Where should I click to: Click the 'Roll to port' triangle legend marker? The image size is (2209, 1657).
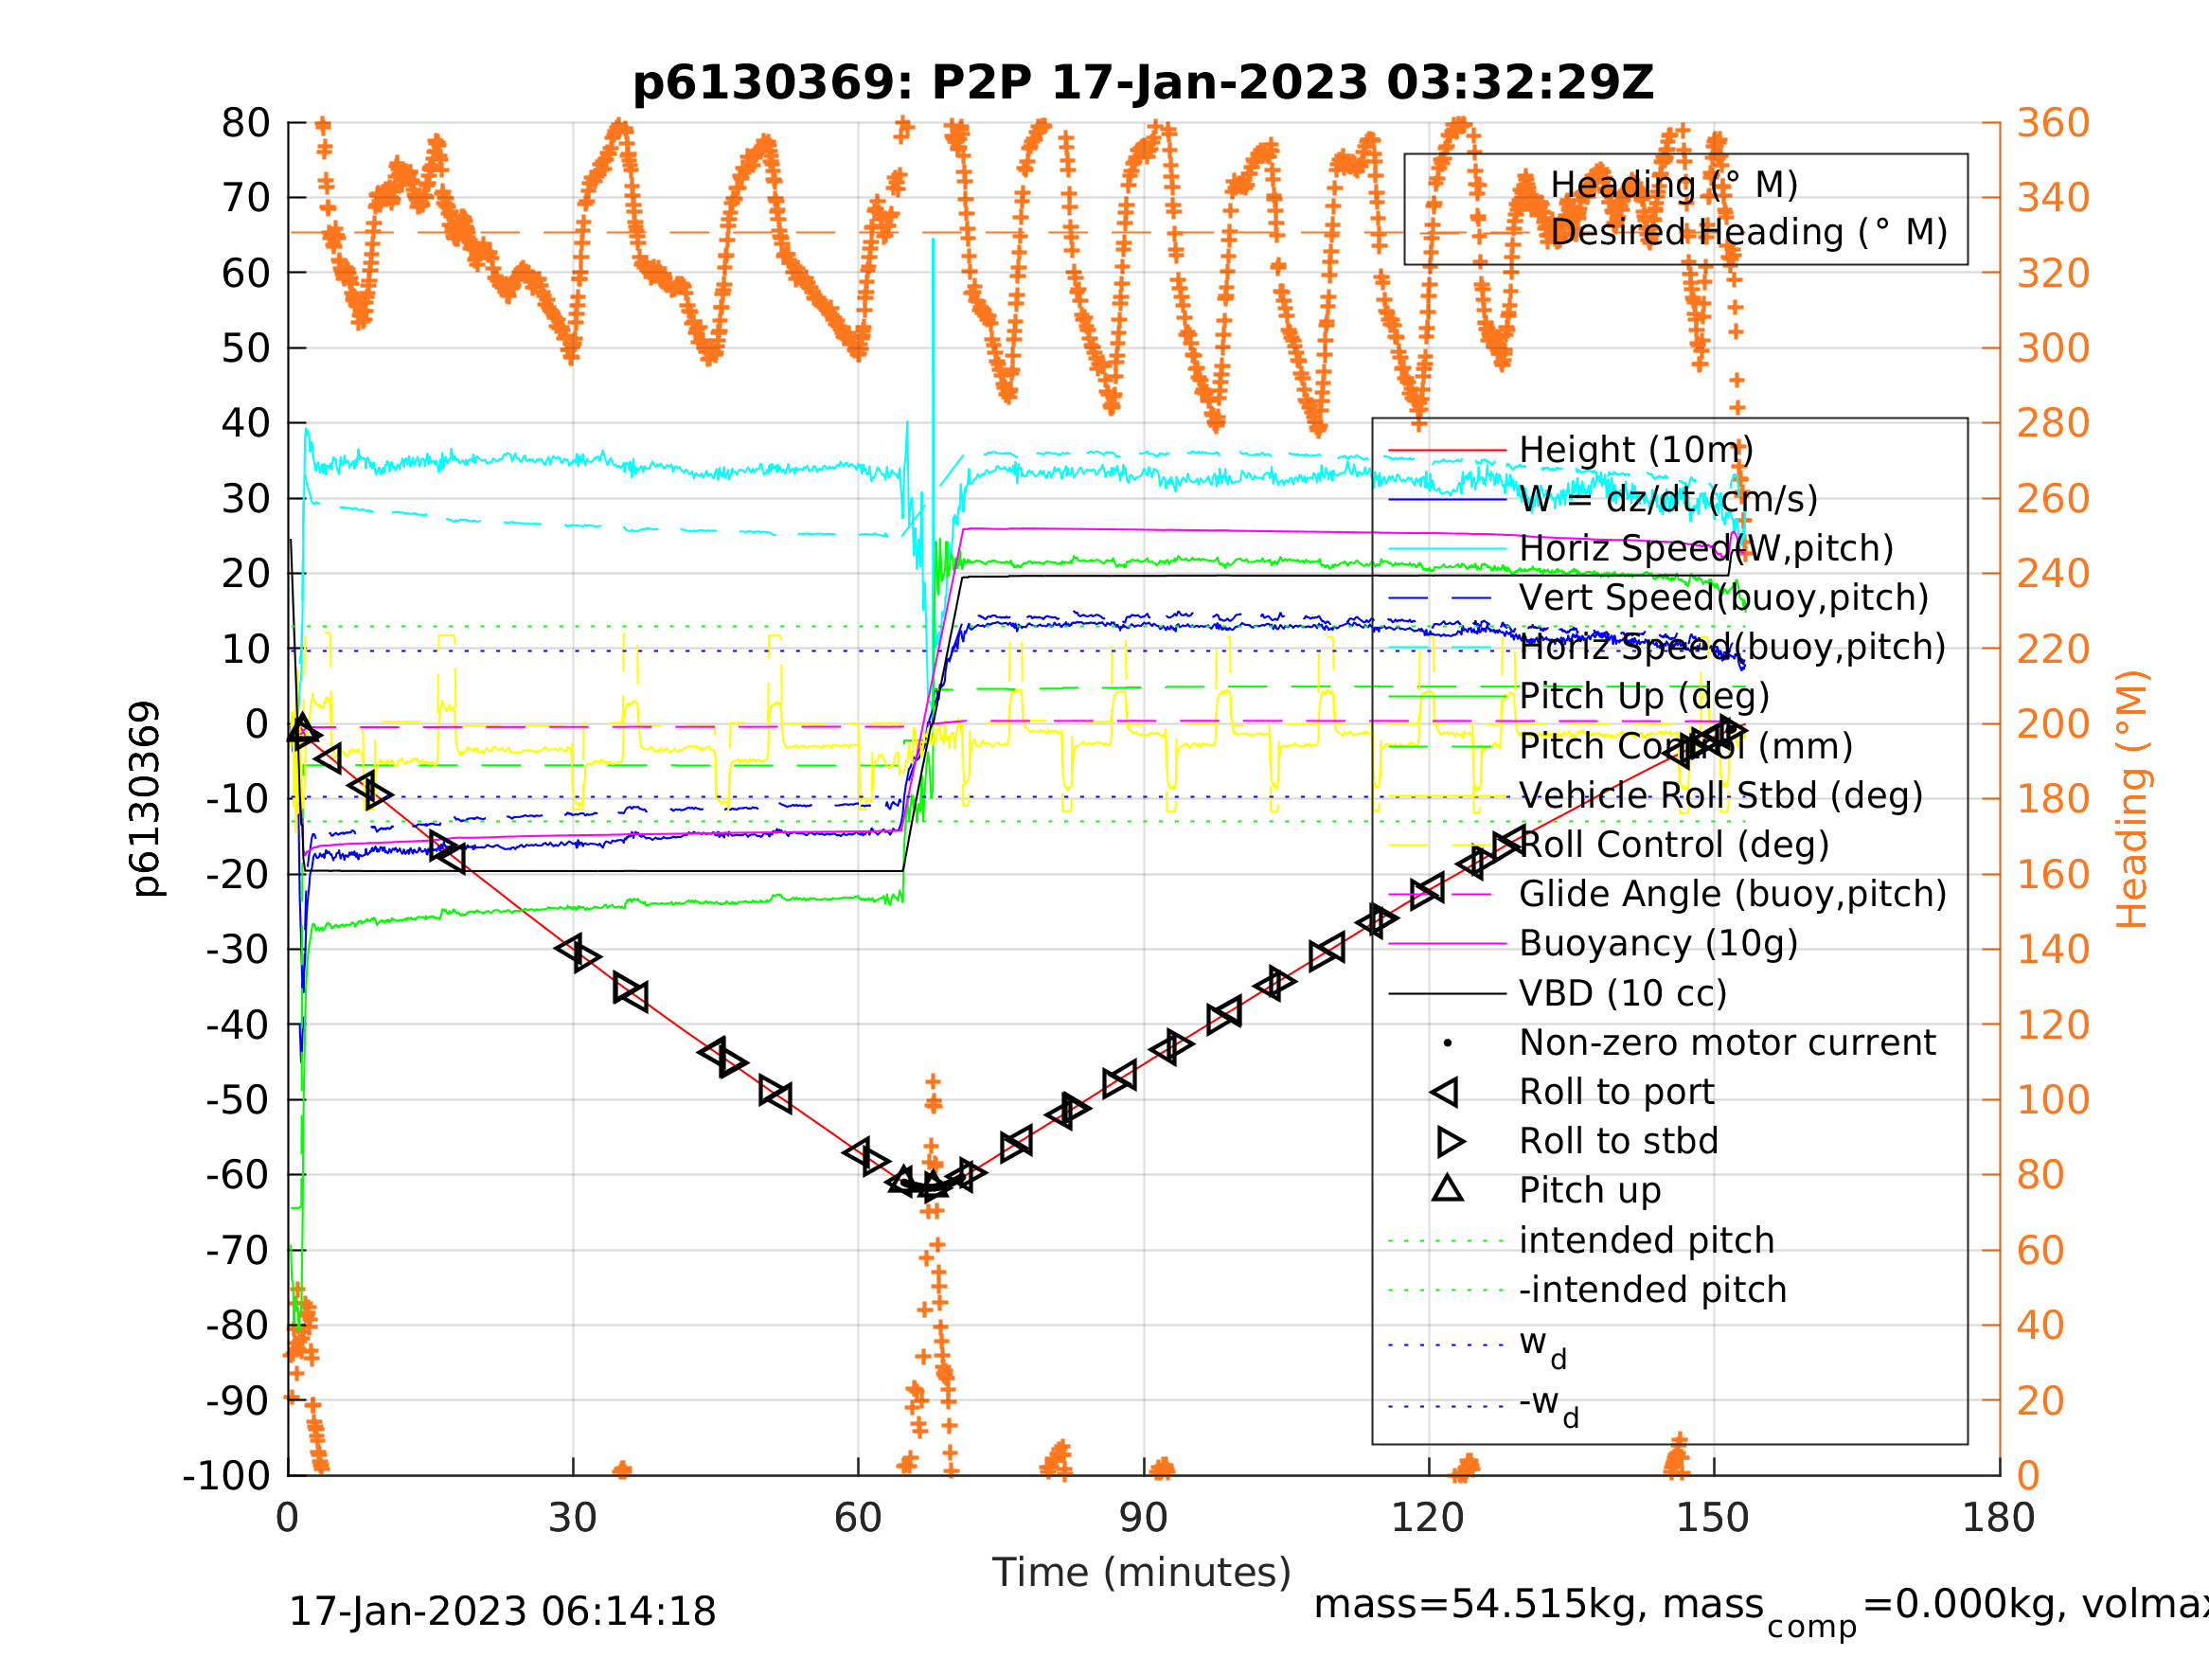(x=1446, y=1093)
